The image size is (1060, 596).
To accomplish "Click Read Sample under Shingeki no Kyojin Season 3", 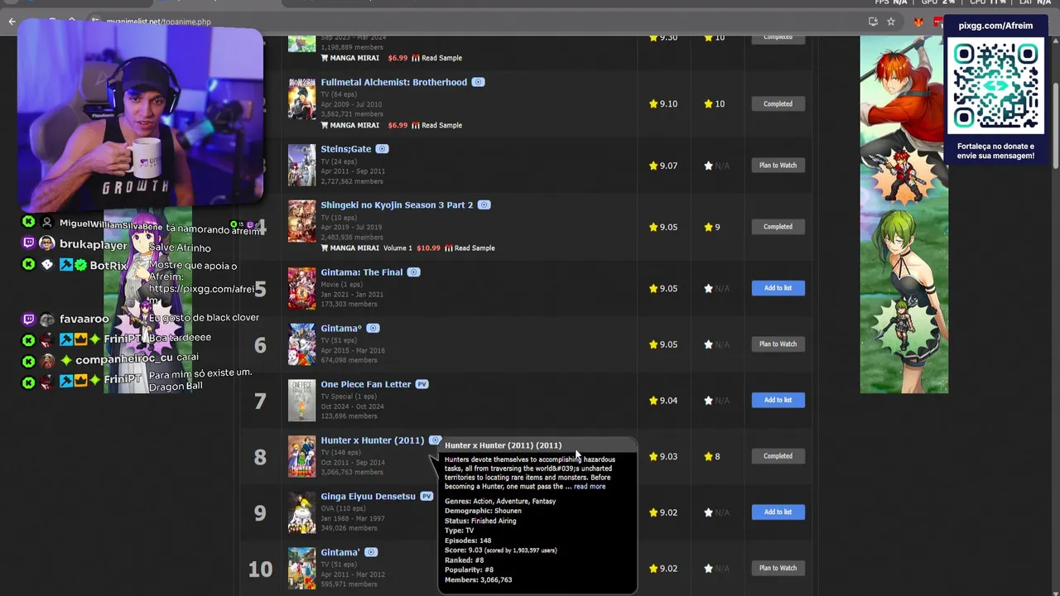I will (475, 248).
